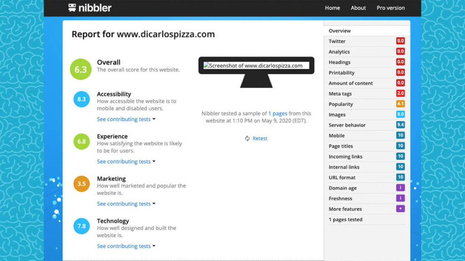
Task: Click the 3.5 Marketing score circle
Action: tap(82, 184)
